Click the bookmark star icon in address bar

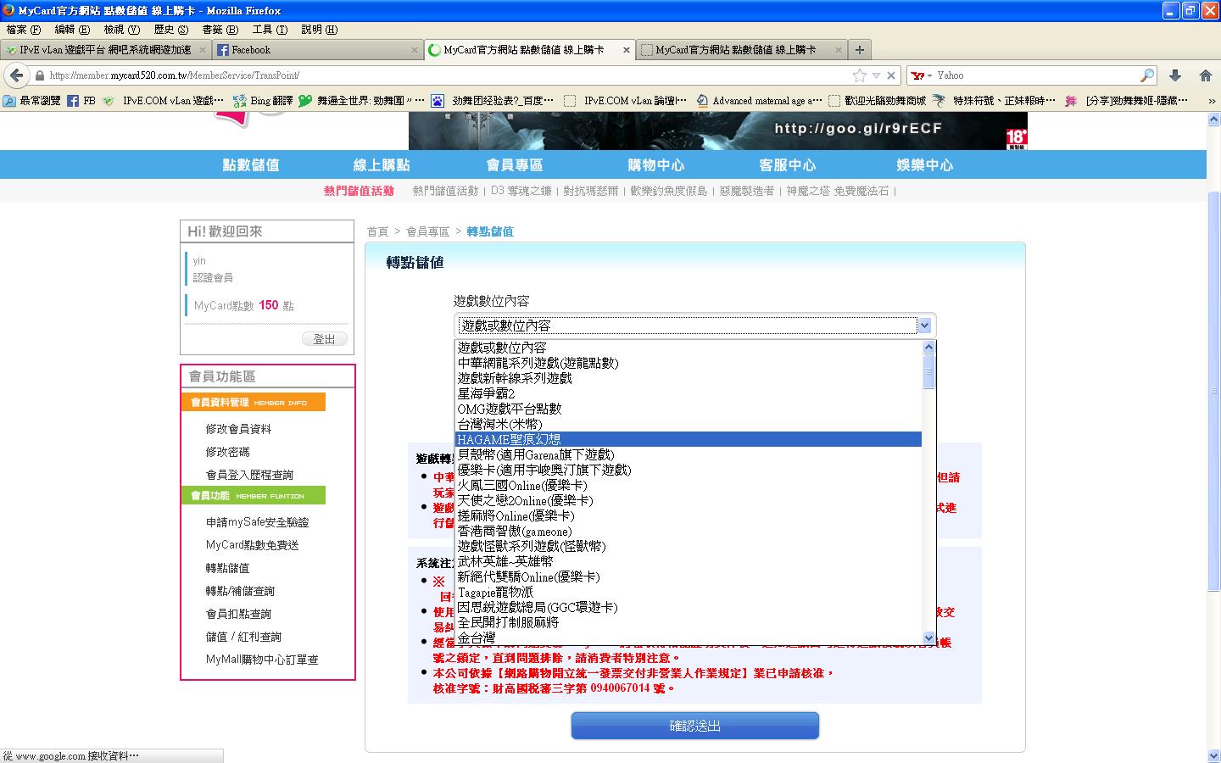coord(860,75)
